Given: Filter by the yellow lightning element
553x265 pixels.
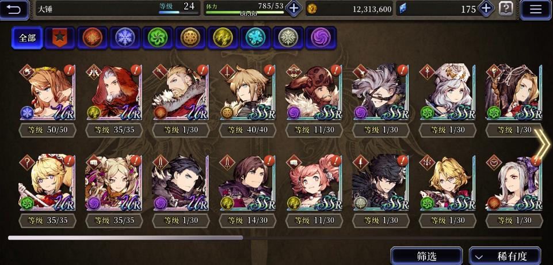Looking at the screenshot, I should coord(223,37).
